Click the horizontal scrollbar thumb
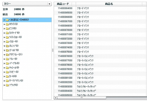Viewport: 147px width, 101px height. [x=82, y=98]
